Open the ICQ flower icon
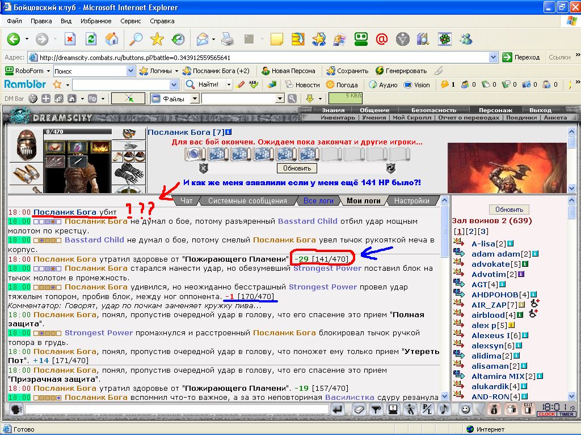This screenshot has height=435, width=581. click(445, 39)
